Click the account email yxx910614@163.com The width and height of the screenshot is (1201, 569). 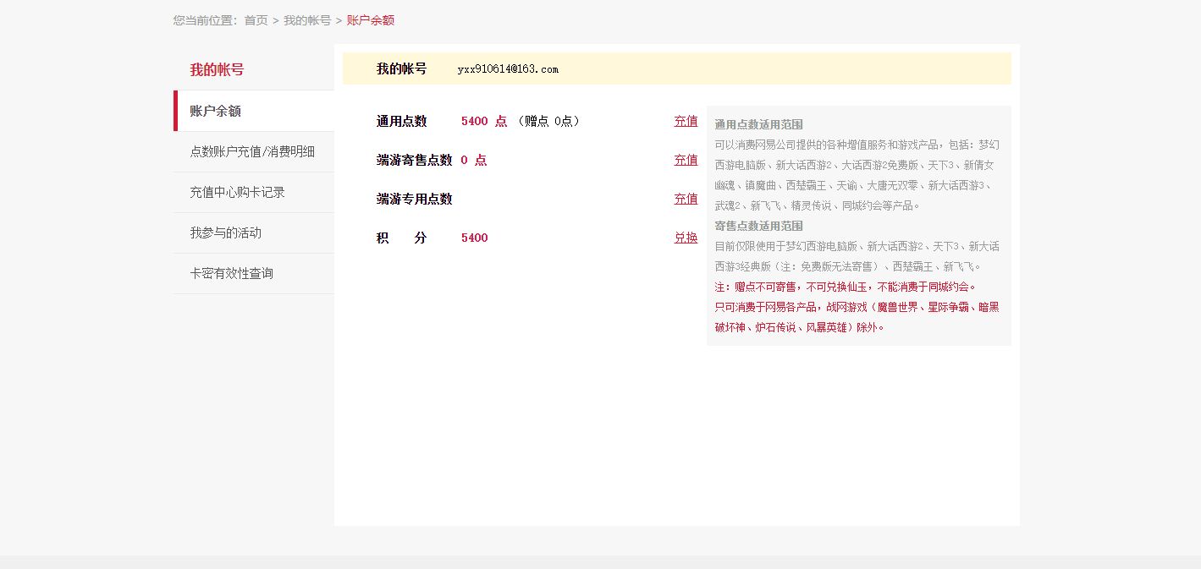click(x=508, y=69)
